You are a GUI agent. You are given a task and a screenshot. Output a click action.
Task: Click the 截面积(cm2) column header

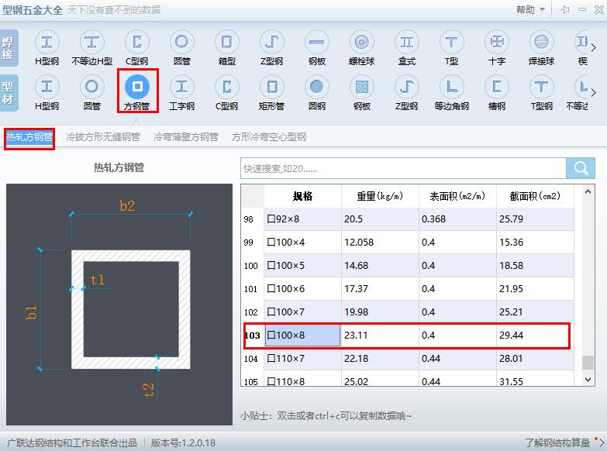[535, 196]
